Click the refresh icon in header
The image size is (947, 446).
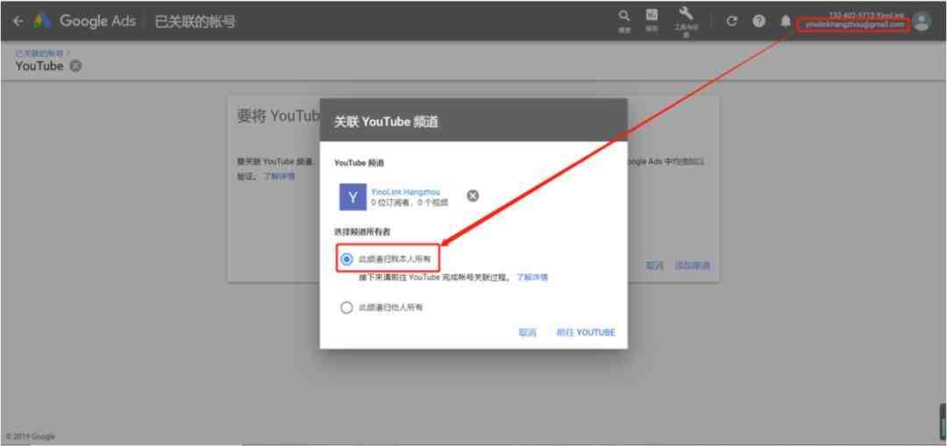click(731, 21)
